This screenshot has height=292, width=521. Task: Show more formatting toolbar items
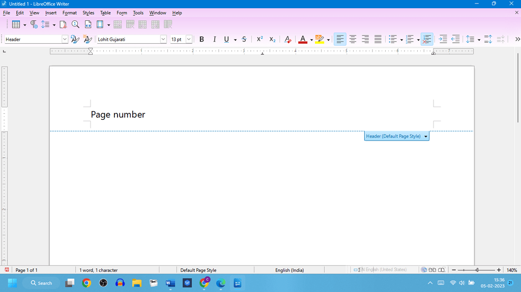tap(517, 39)
